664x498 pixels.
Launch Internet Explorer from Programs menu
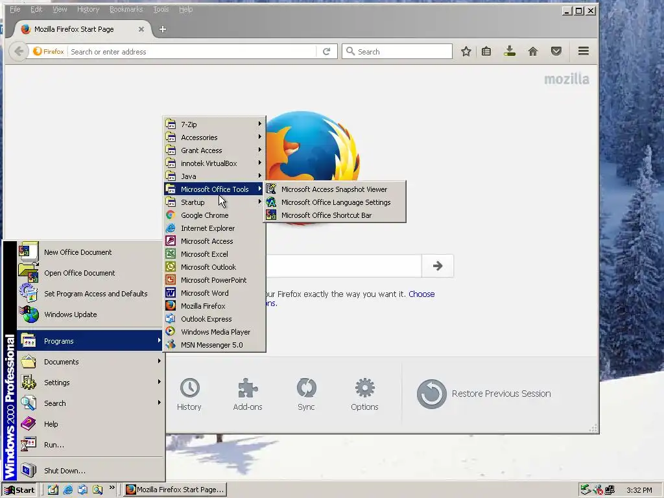[x=214, y=228]
